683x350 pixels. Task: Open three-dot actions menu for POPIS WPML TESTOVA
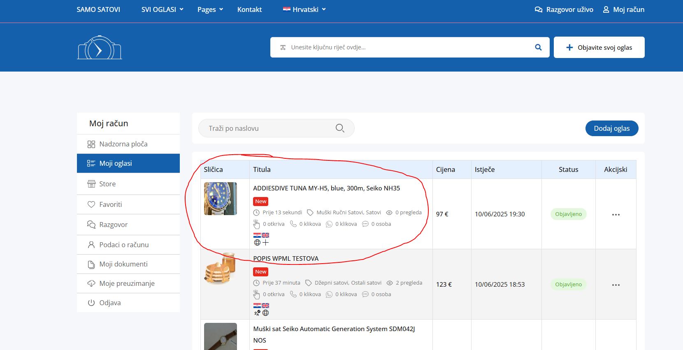(x=616, y=285)
